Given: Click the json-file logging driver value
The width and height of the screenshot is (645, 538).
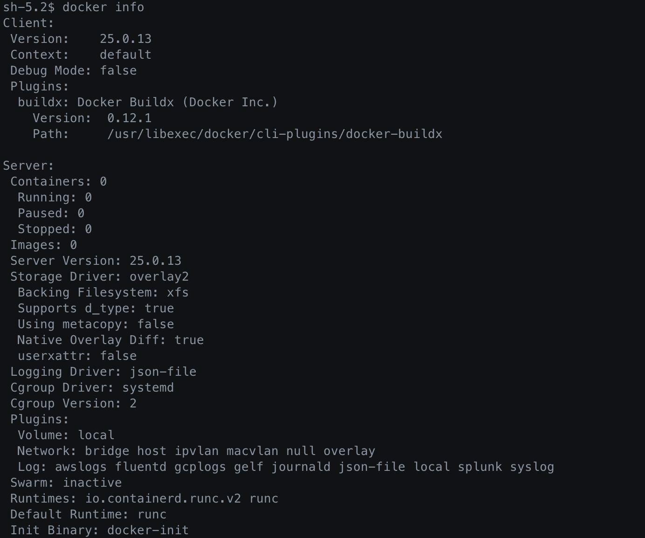Looking at the screenshot, I should tap(163, 372).
